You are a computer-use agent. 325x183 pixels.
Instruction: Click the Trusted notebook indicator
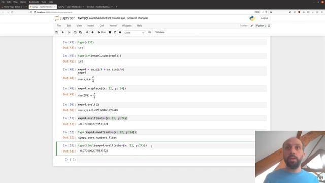tap(244, 26)
